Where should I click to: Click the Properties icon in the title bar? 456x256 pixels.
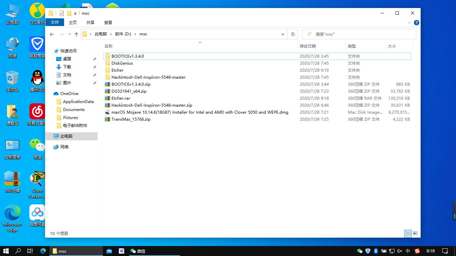[62, 13]
